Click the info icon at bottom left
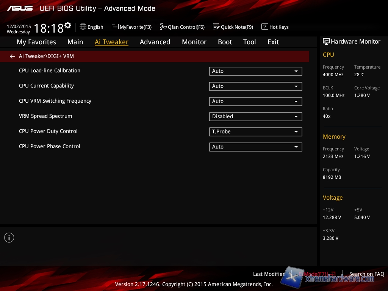 click(x=9, y=238)
